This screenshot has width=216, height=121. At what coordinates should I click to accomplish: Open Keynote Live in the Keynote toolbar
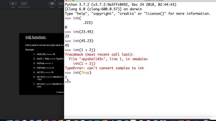pos(24,4)
